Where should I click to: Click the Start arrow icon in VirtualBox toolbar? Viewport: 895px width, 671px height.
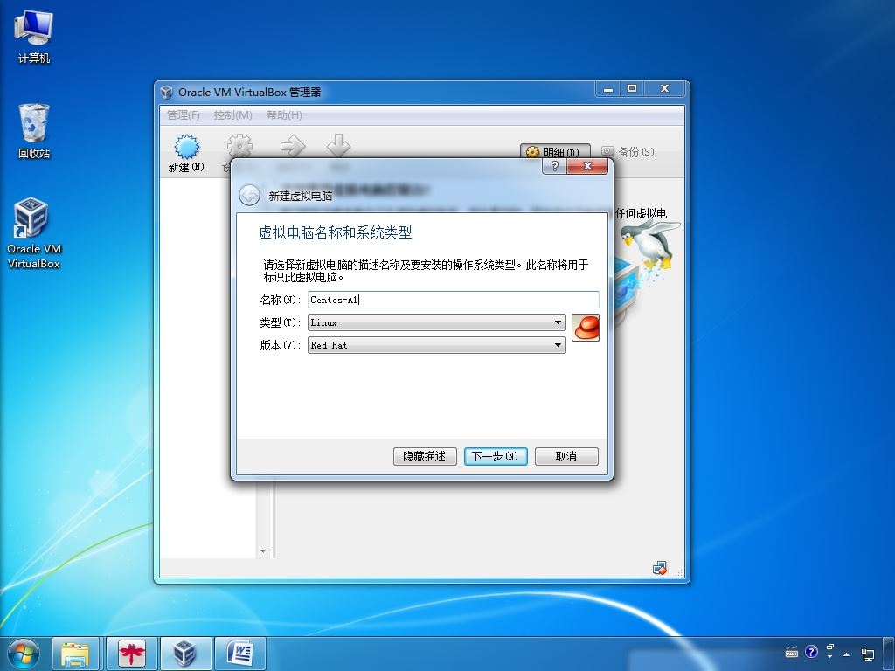[x=293, y=146]
